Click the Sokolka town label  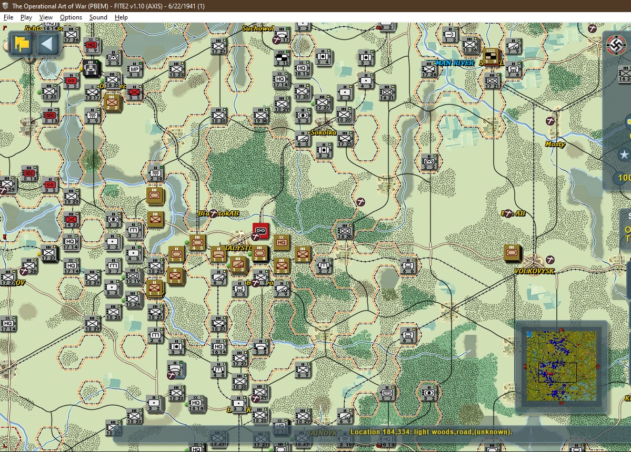coord(323,132)
